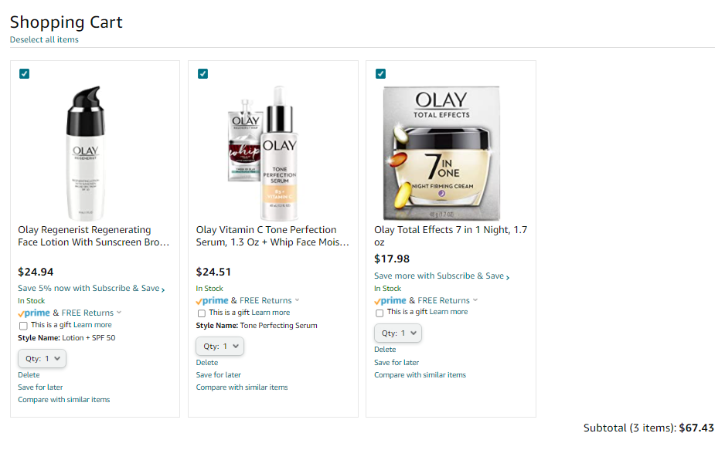
Task: Click the 'Deselect all items' link
Action: coord(44,40)
